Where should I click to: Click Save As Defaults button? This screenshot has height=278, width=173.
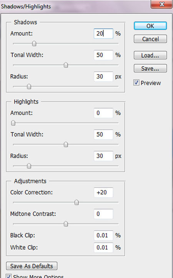pos(32,266)
